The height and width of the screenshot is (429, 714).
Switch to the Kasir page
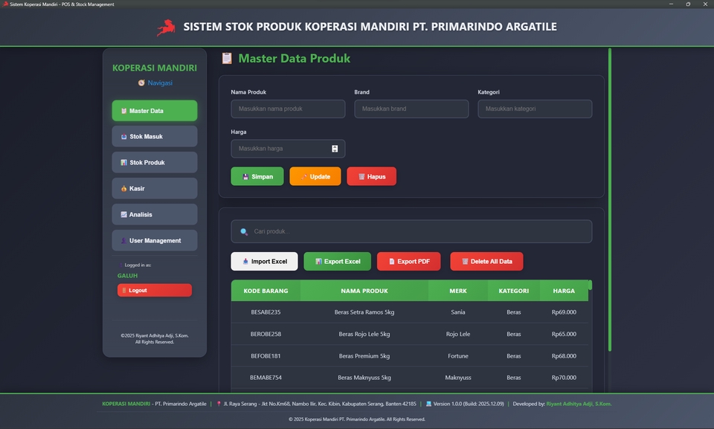click(x=155, y=189)
